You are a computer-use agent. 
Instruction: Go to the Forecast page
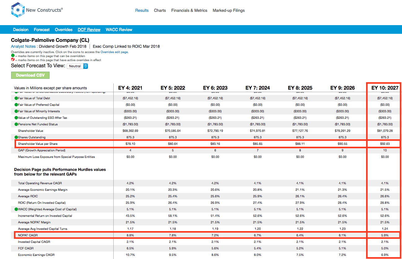[x=42, y=29]
